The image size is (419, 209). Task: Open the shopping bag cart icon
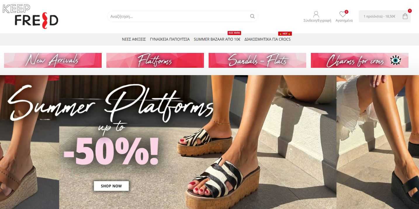(405, 16)
